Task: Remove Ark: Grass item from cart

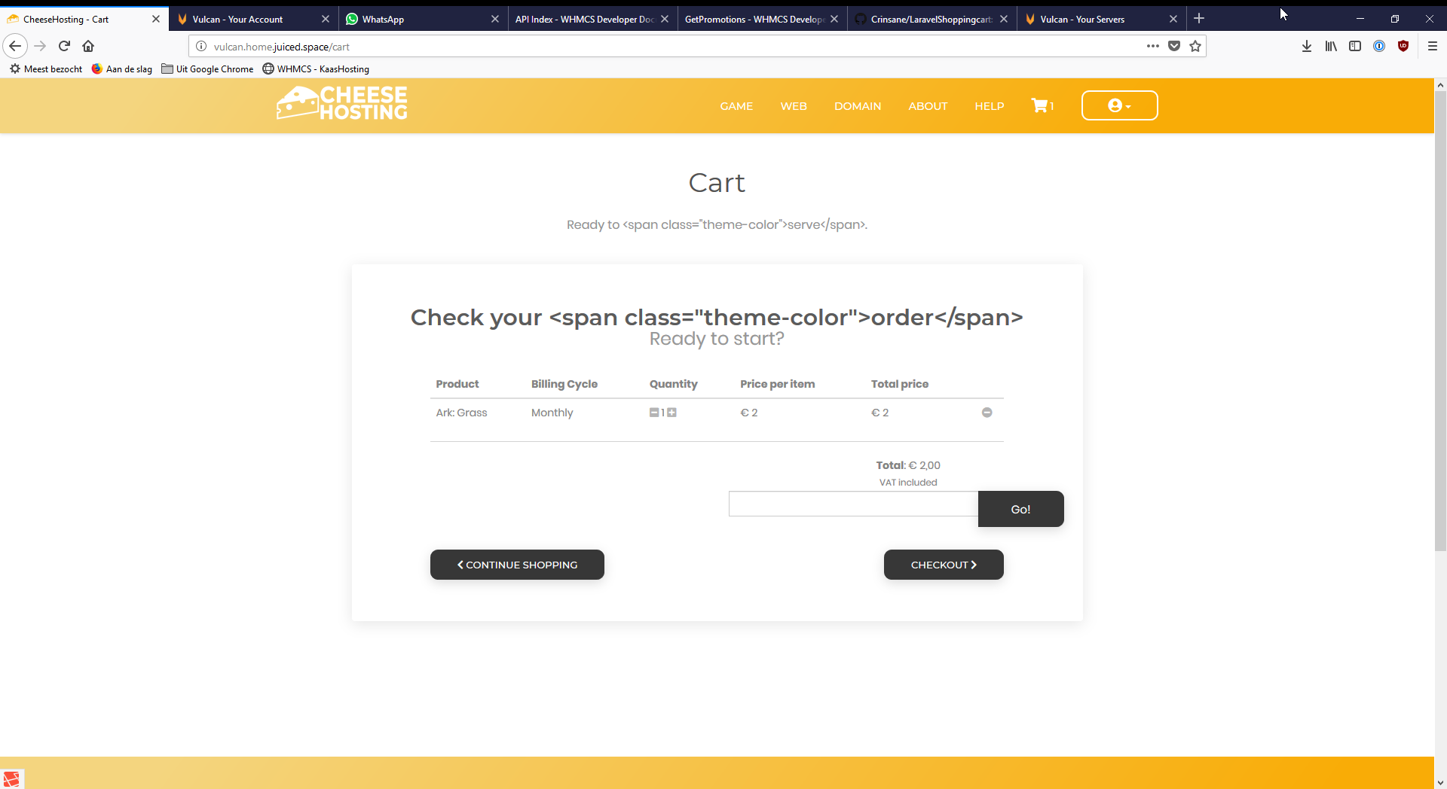Action: [987, 413]
